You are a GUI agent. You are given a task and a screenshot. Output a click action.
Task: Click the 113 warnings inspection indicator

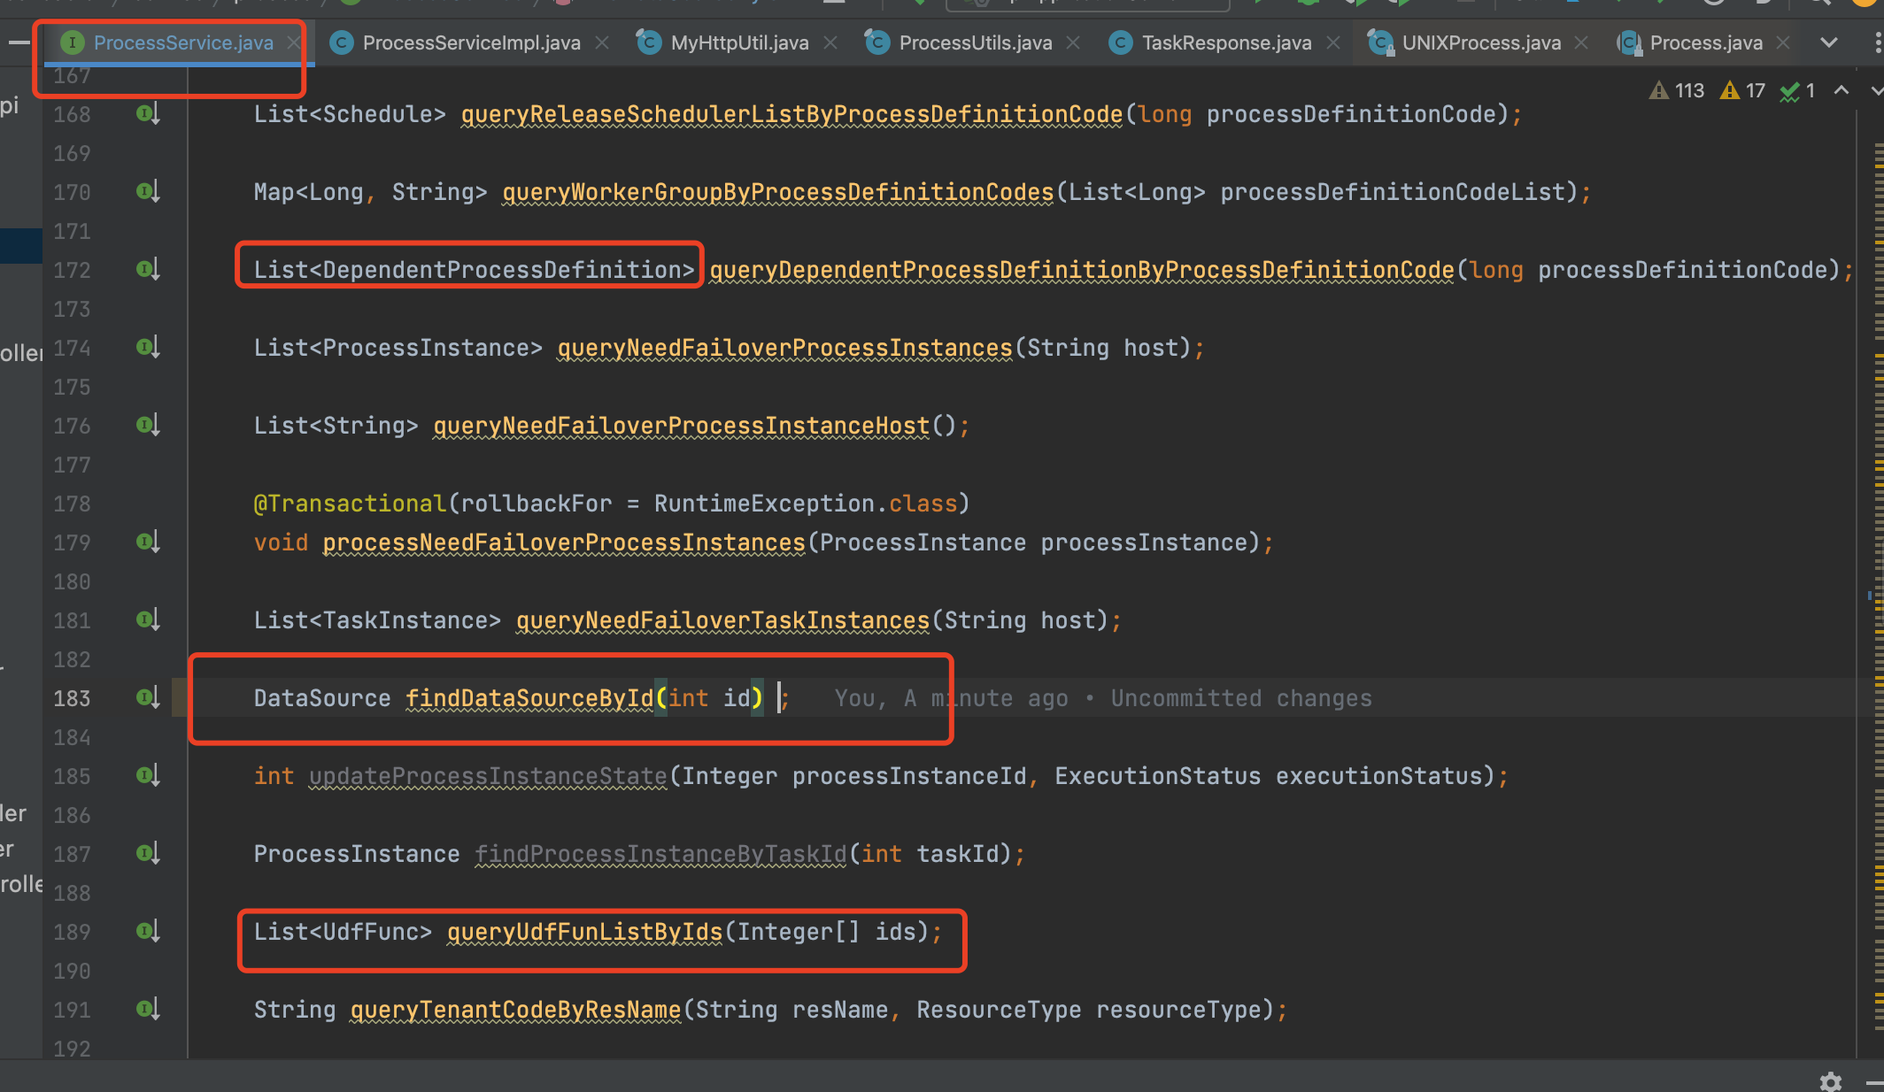pyautogui.click(x=1678, y=90)
